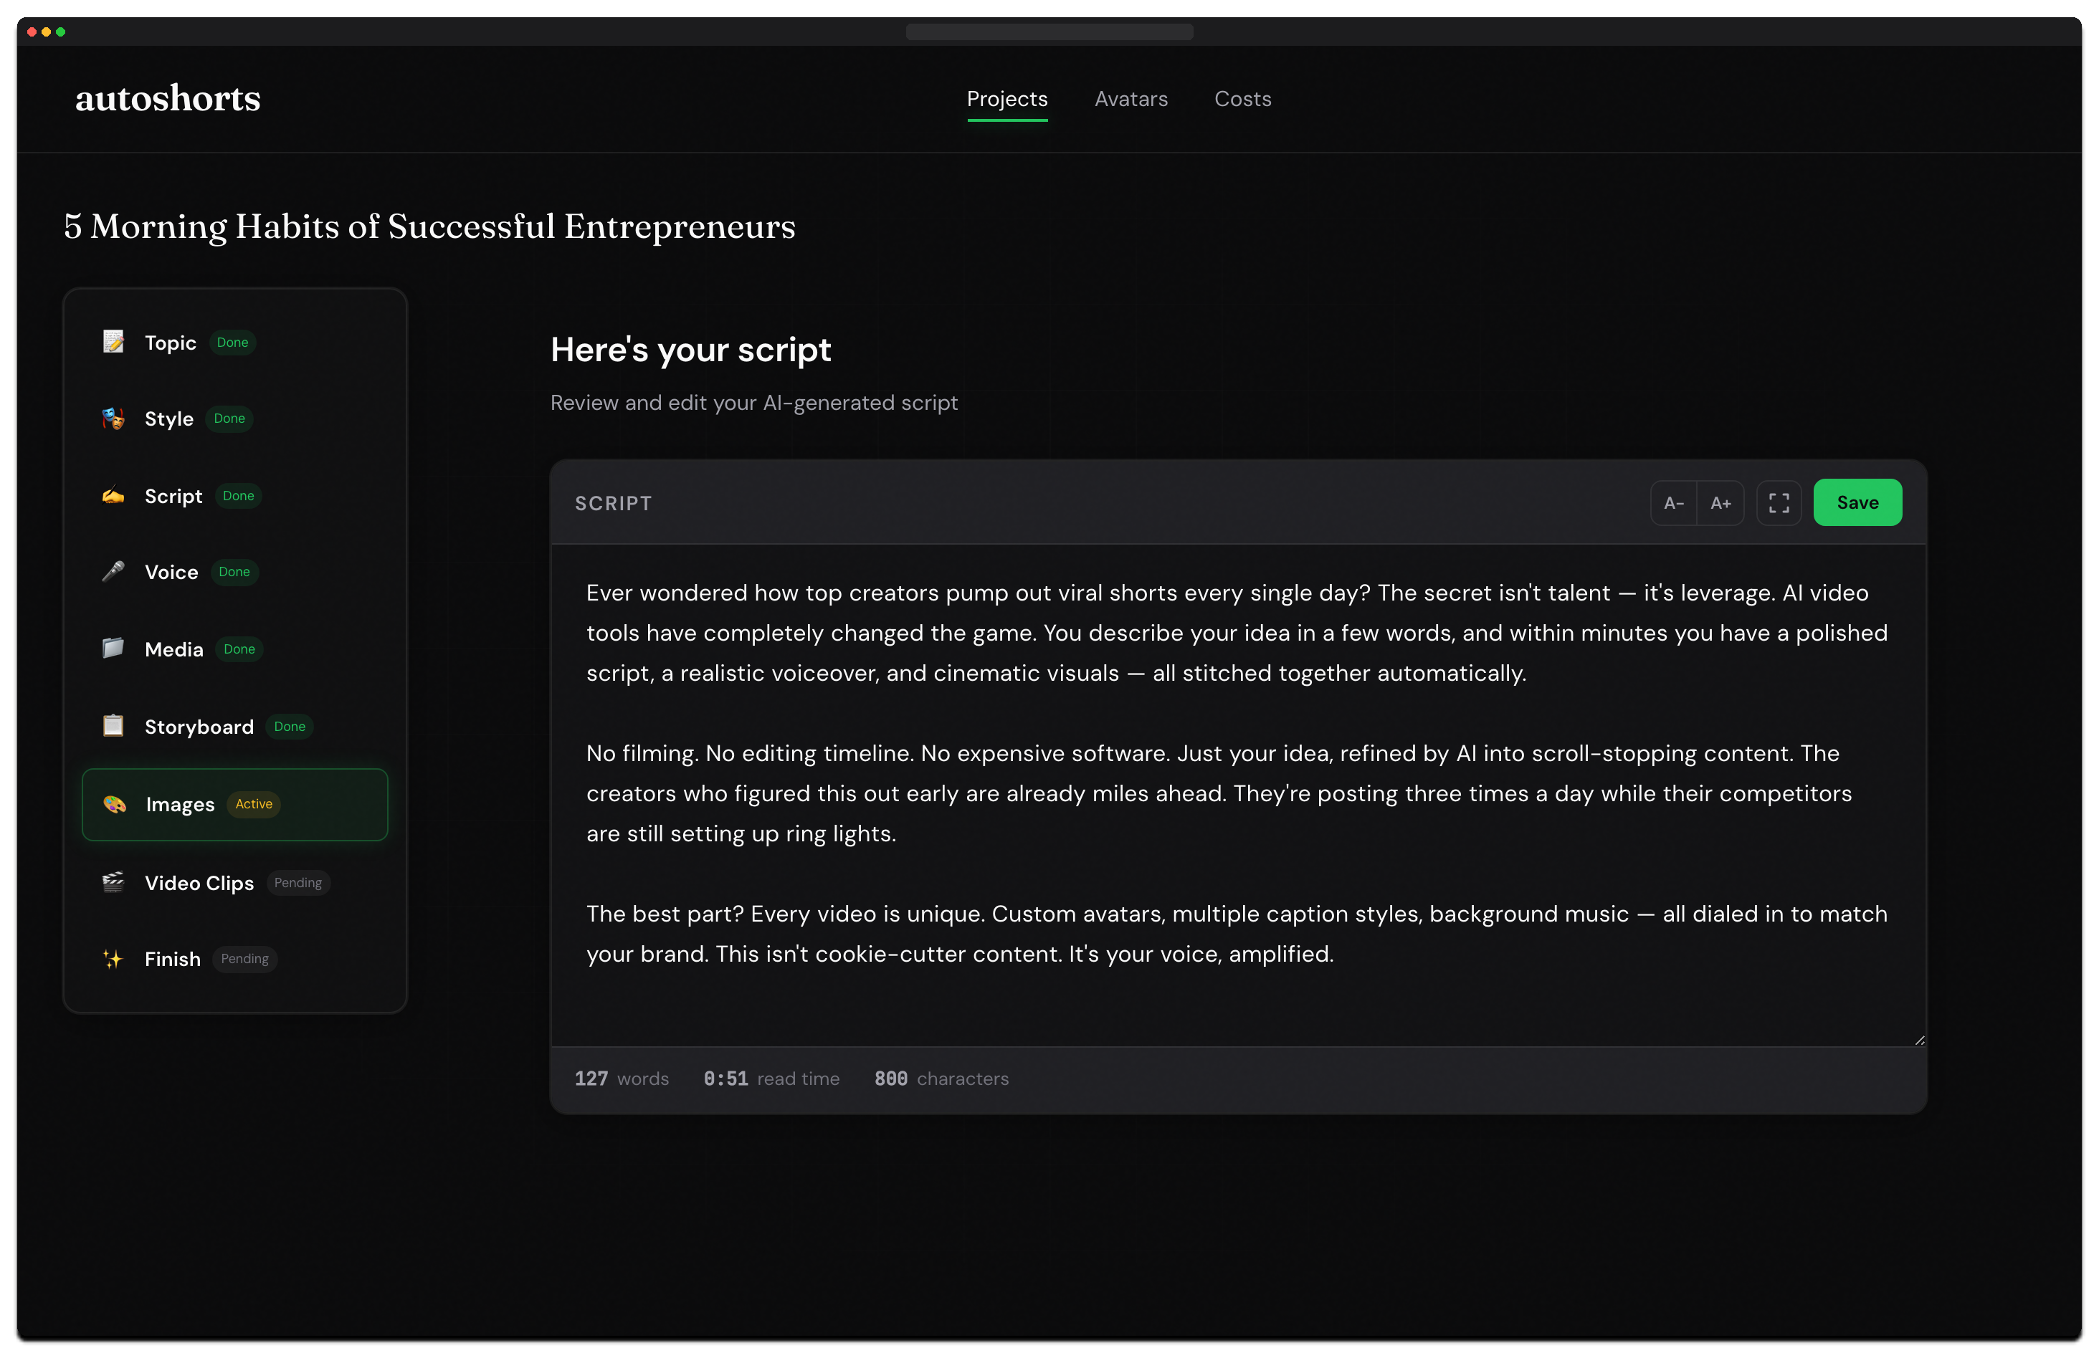Click the Active badge on Images step
Screen dimensions: 2099x1353
[x=253, y=804]
